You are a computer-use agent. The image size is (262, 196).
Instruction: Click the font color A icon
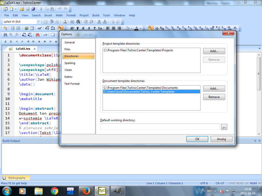[136, 28]
